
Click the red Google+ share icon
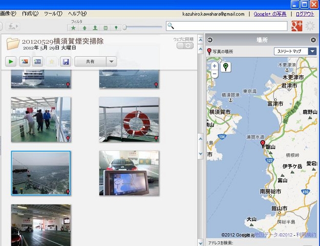(296, 26)
